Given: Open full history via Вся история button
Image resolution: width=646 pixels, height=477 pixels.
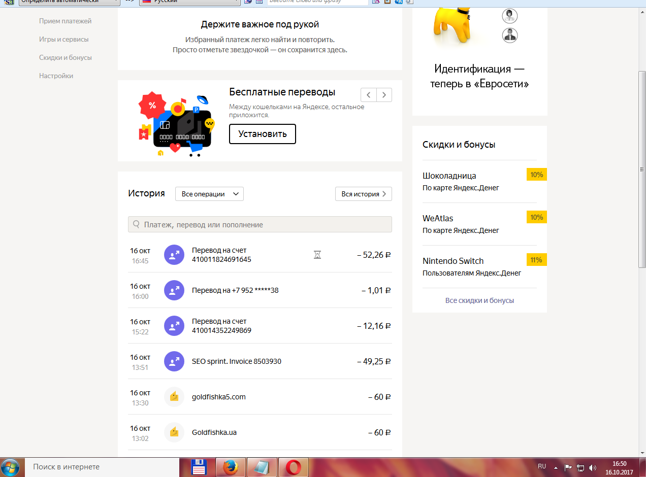Looking at the screenshot, I should click(x=364, y=194).
